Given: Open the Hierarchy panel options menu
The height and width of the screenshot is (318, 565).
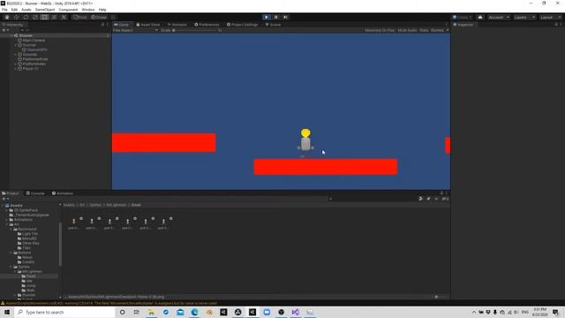Looking at the screenshot, I should click(108, 25).
